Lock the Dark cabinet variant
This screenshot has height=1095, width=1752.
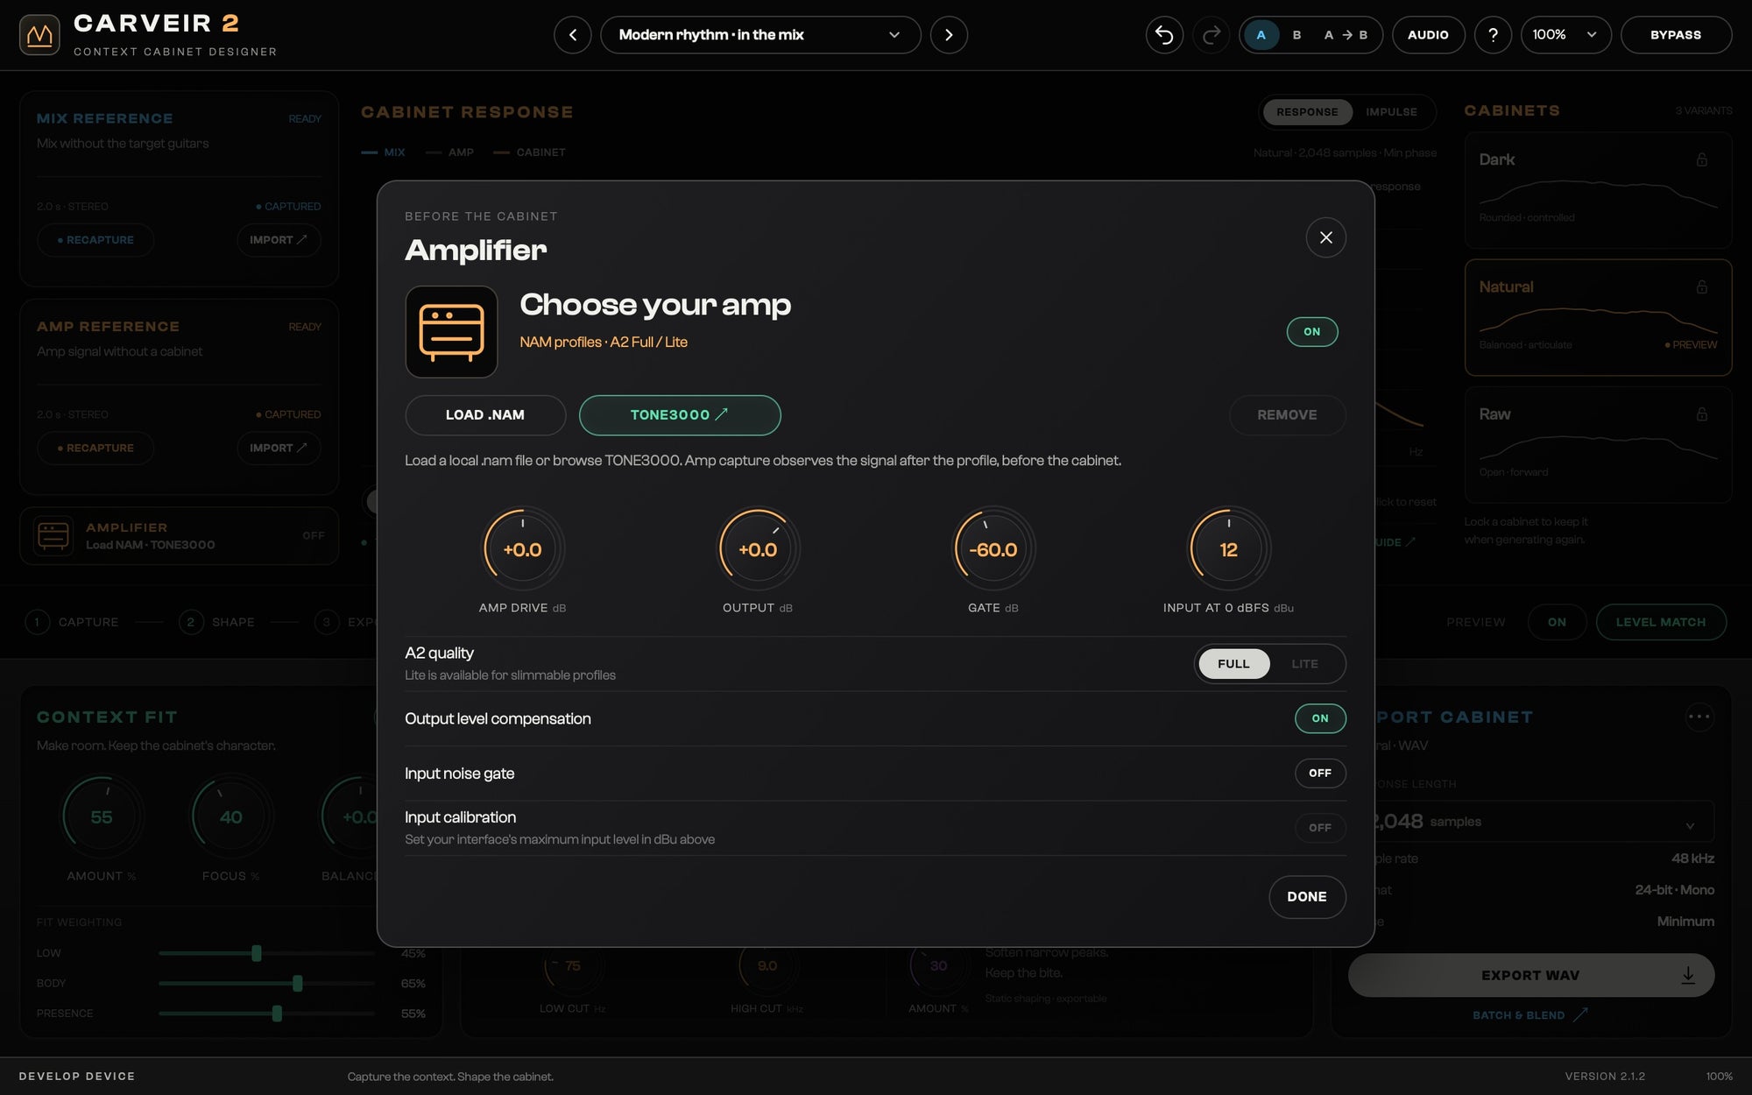pos(1702,159)
